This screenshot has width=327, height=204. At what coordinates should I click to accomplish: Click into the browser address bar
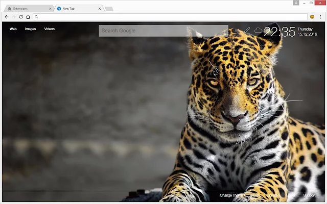[x=170, y=17]
